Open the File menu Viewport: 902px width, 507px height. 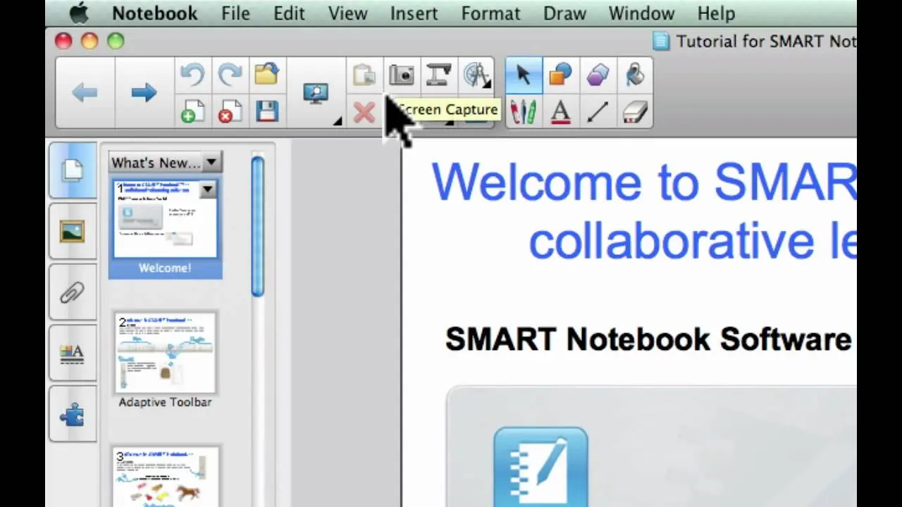235,13
